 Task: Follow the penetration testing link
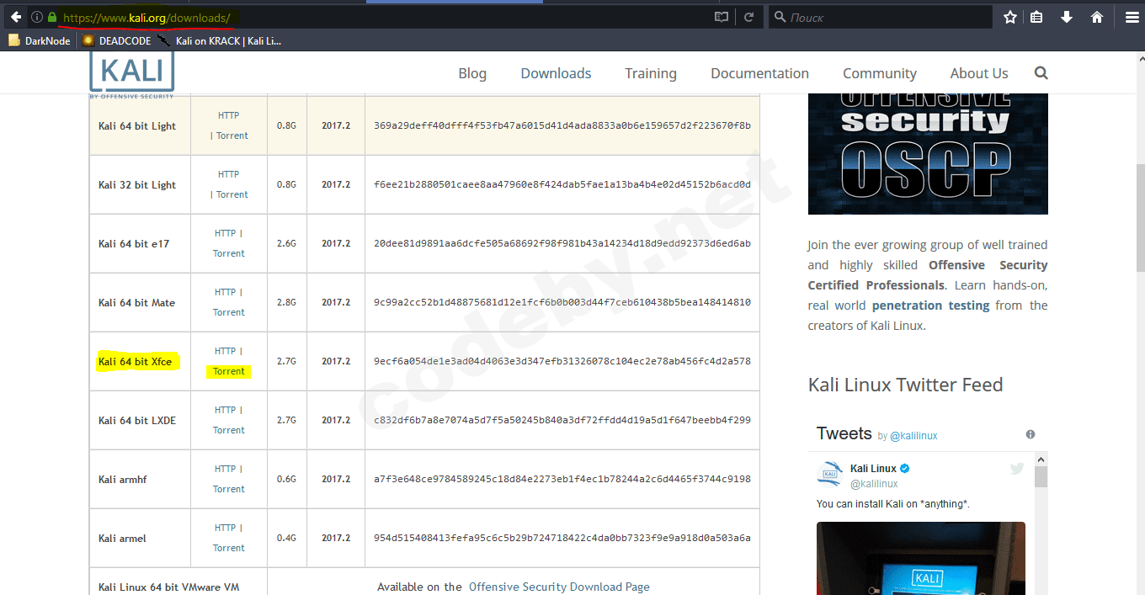point(930,305)
